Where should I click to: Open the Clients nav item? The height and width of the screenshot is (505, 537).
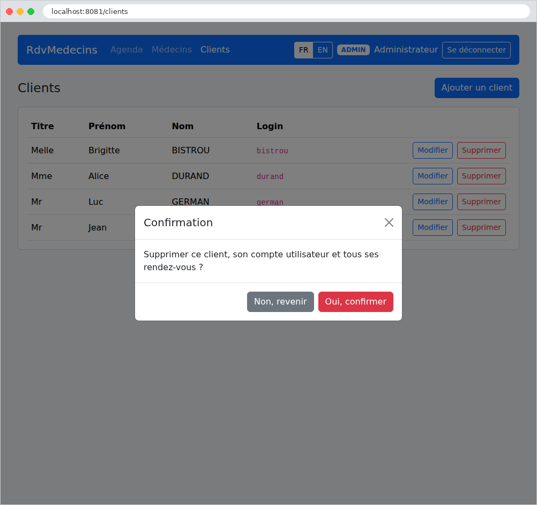click(215, 50)
